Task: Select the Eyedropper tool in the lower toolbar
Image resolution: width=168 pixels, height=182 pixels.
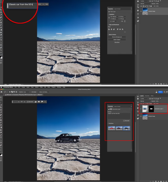Action: [1, 112]
